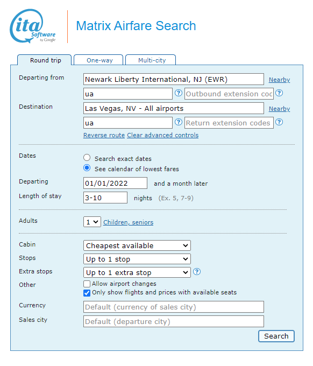Select Search exact dates radio button
The image size is (313, 366).
coord(87,158)
